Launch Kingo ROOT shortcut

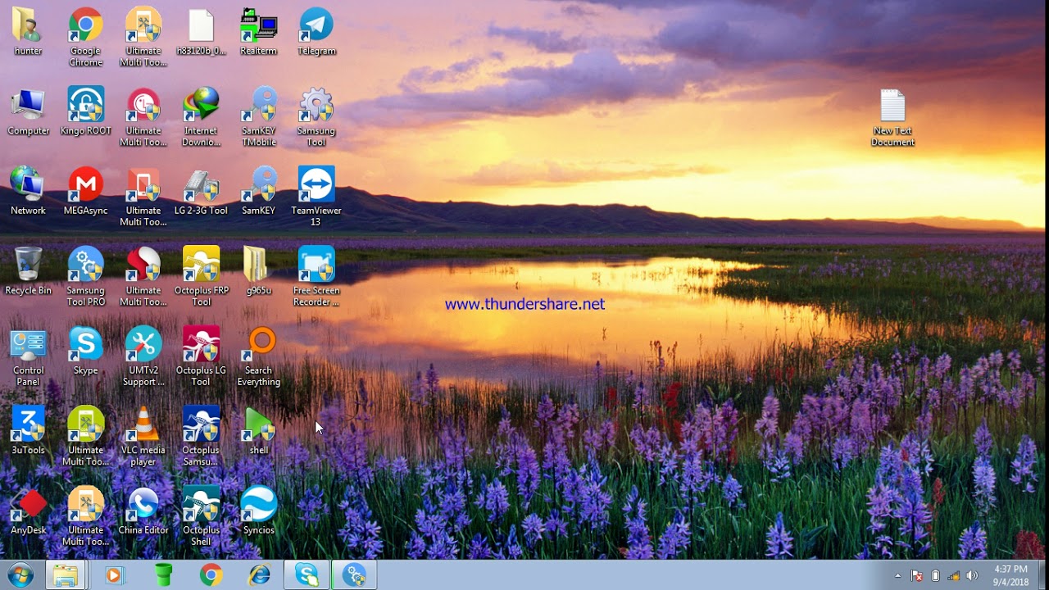click(x=85, y=111)
